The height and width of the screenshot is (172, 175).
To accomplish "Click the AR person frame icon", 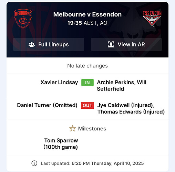I will pos(111,44).
